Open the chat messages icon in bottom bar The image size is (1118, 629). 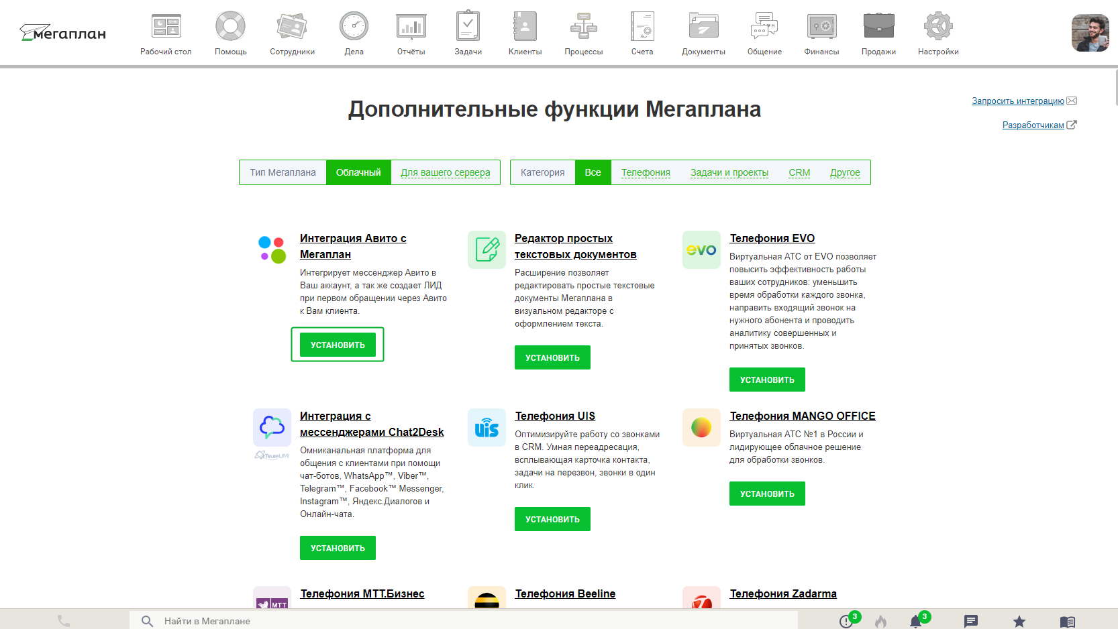971,622
